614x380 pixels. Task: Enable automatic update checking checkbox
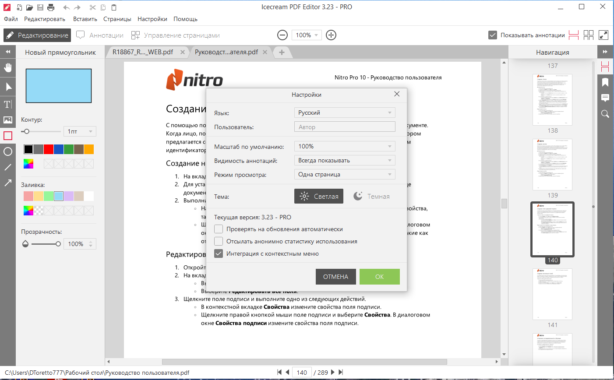click(x=219, y=229)
